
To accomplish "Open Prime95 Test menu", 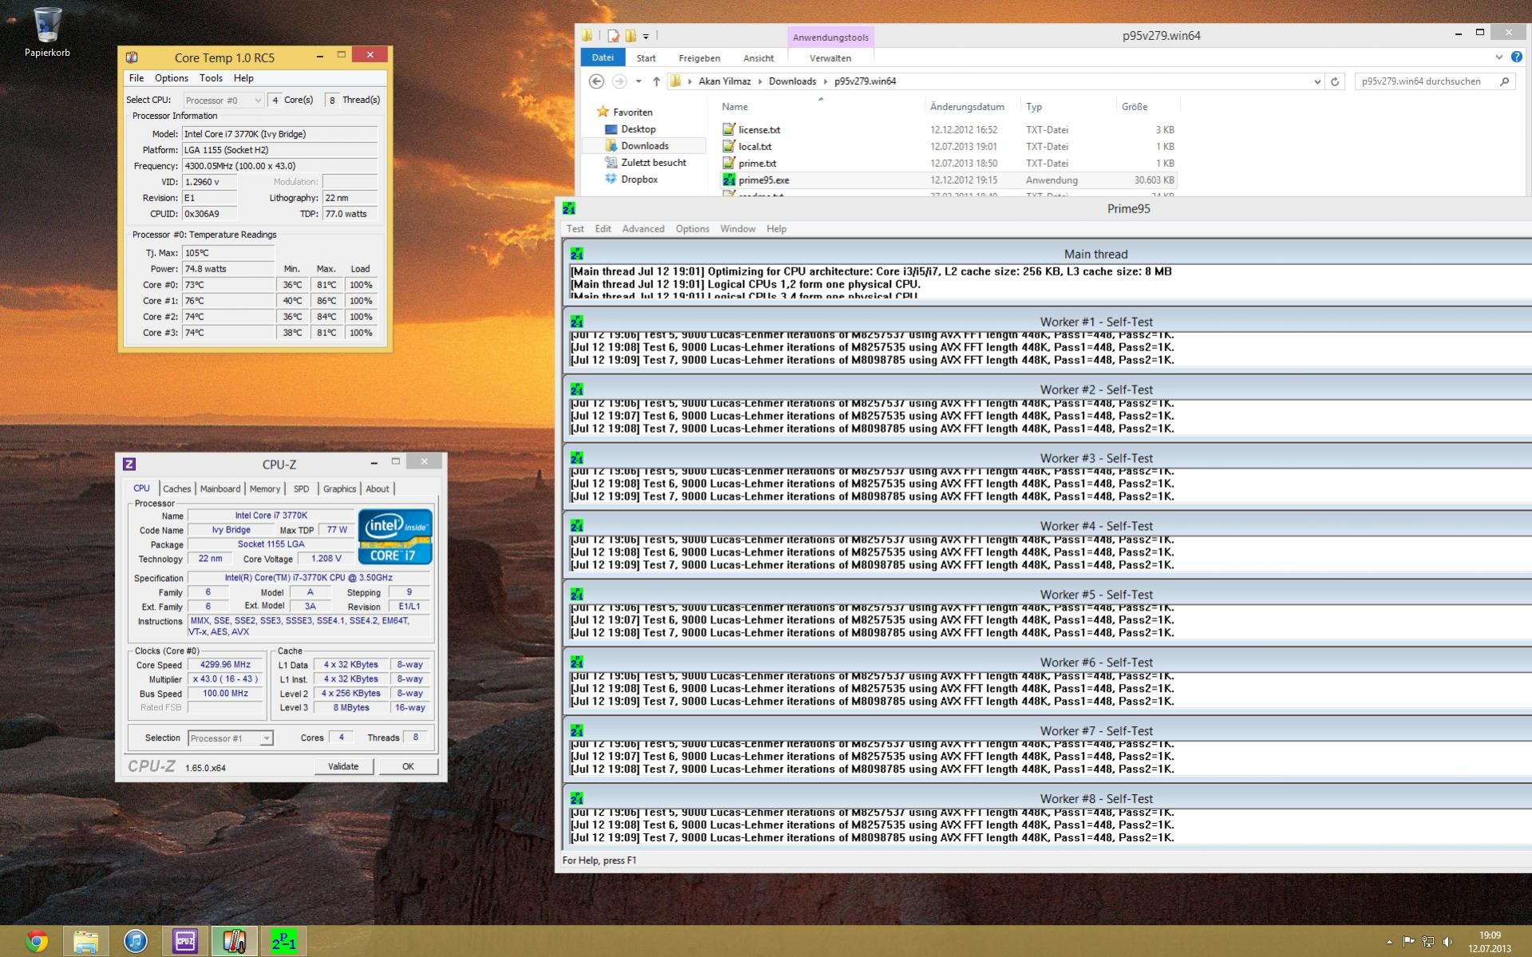I will point(575,228).
